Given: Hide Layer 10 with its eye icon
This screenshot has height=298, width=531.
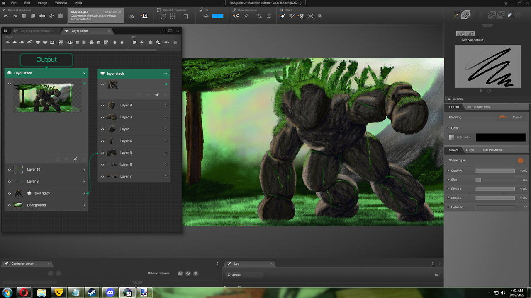Looking at the screenshot, I should coord(10,170).
